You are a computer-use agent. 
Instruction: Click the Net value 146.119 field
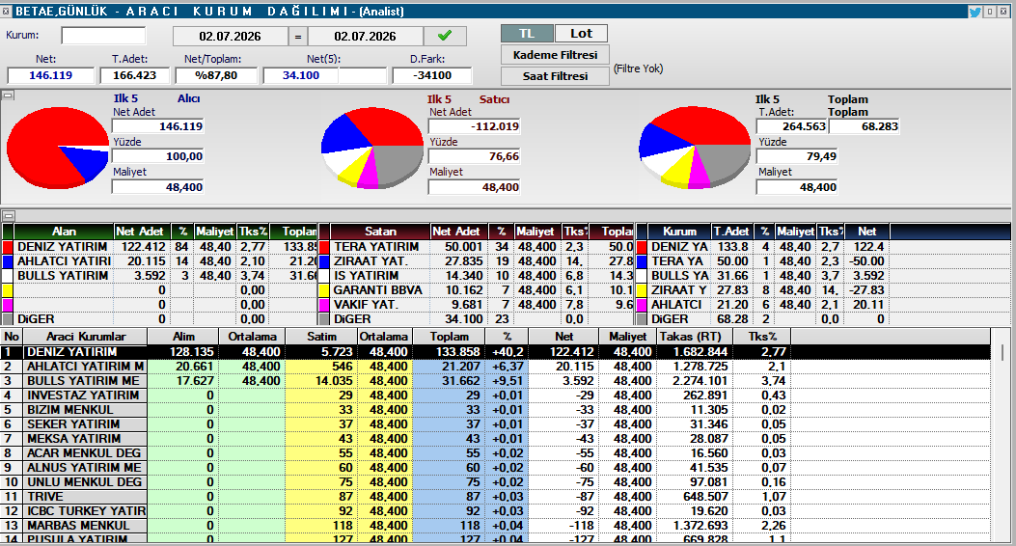(51, 75)
